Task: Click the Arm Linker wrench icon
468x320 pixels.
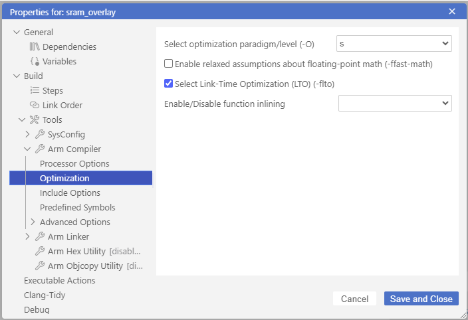Action: point(40,236)
